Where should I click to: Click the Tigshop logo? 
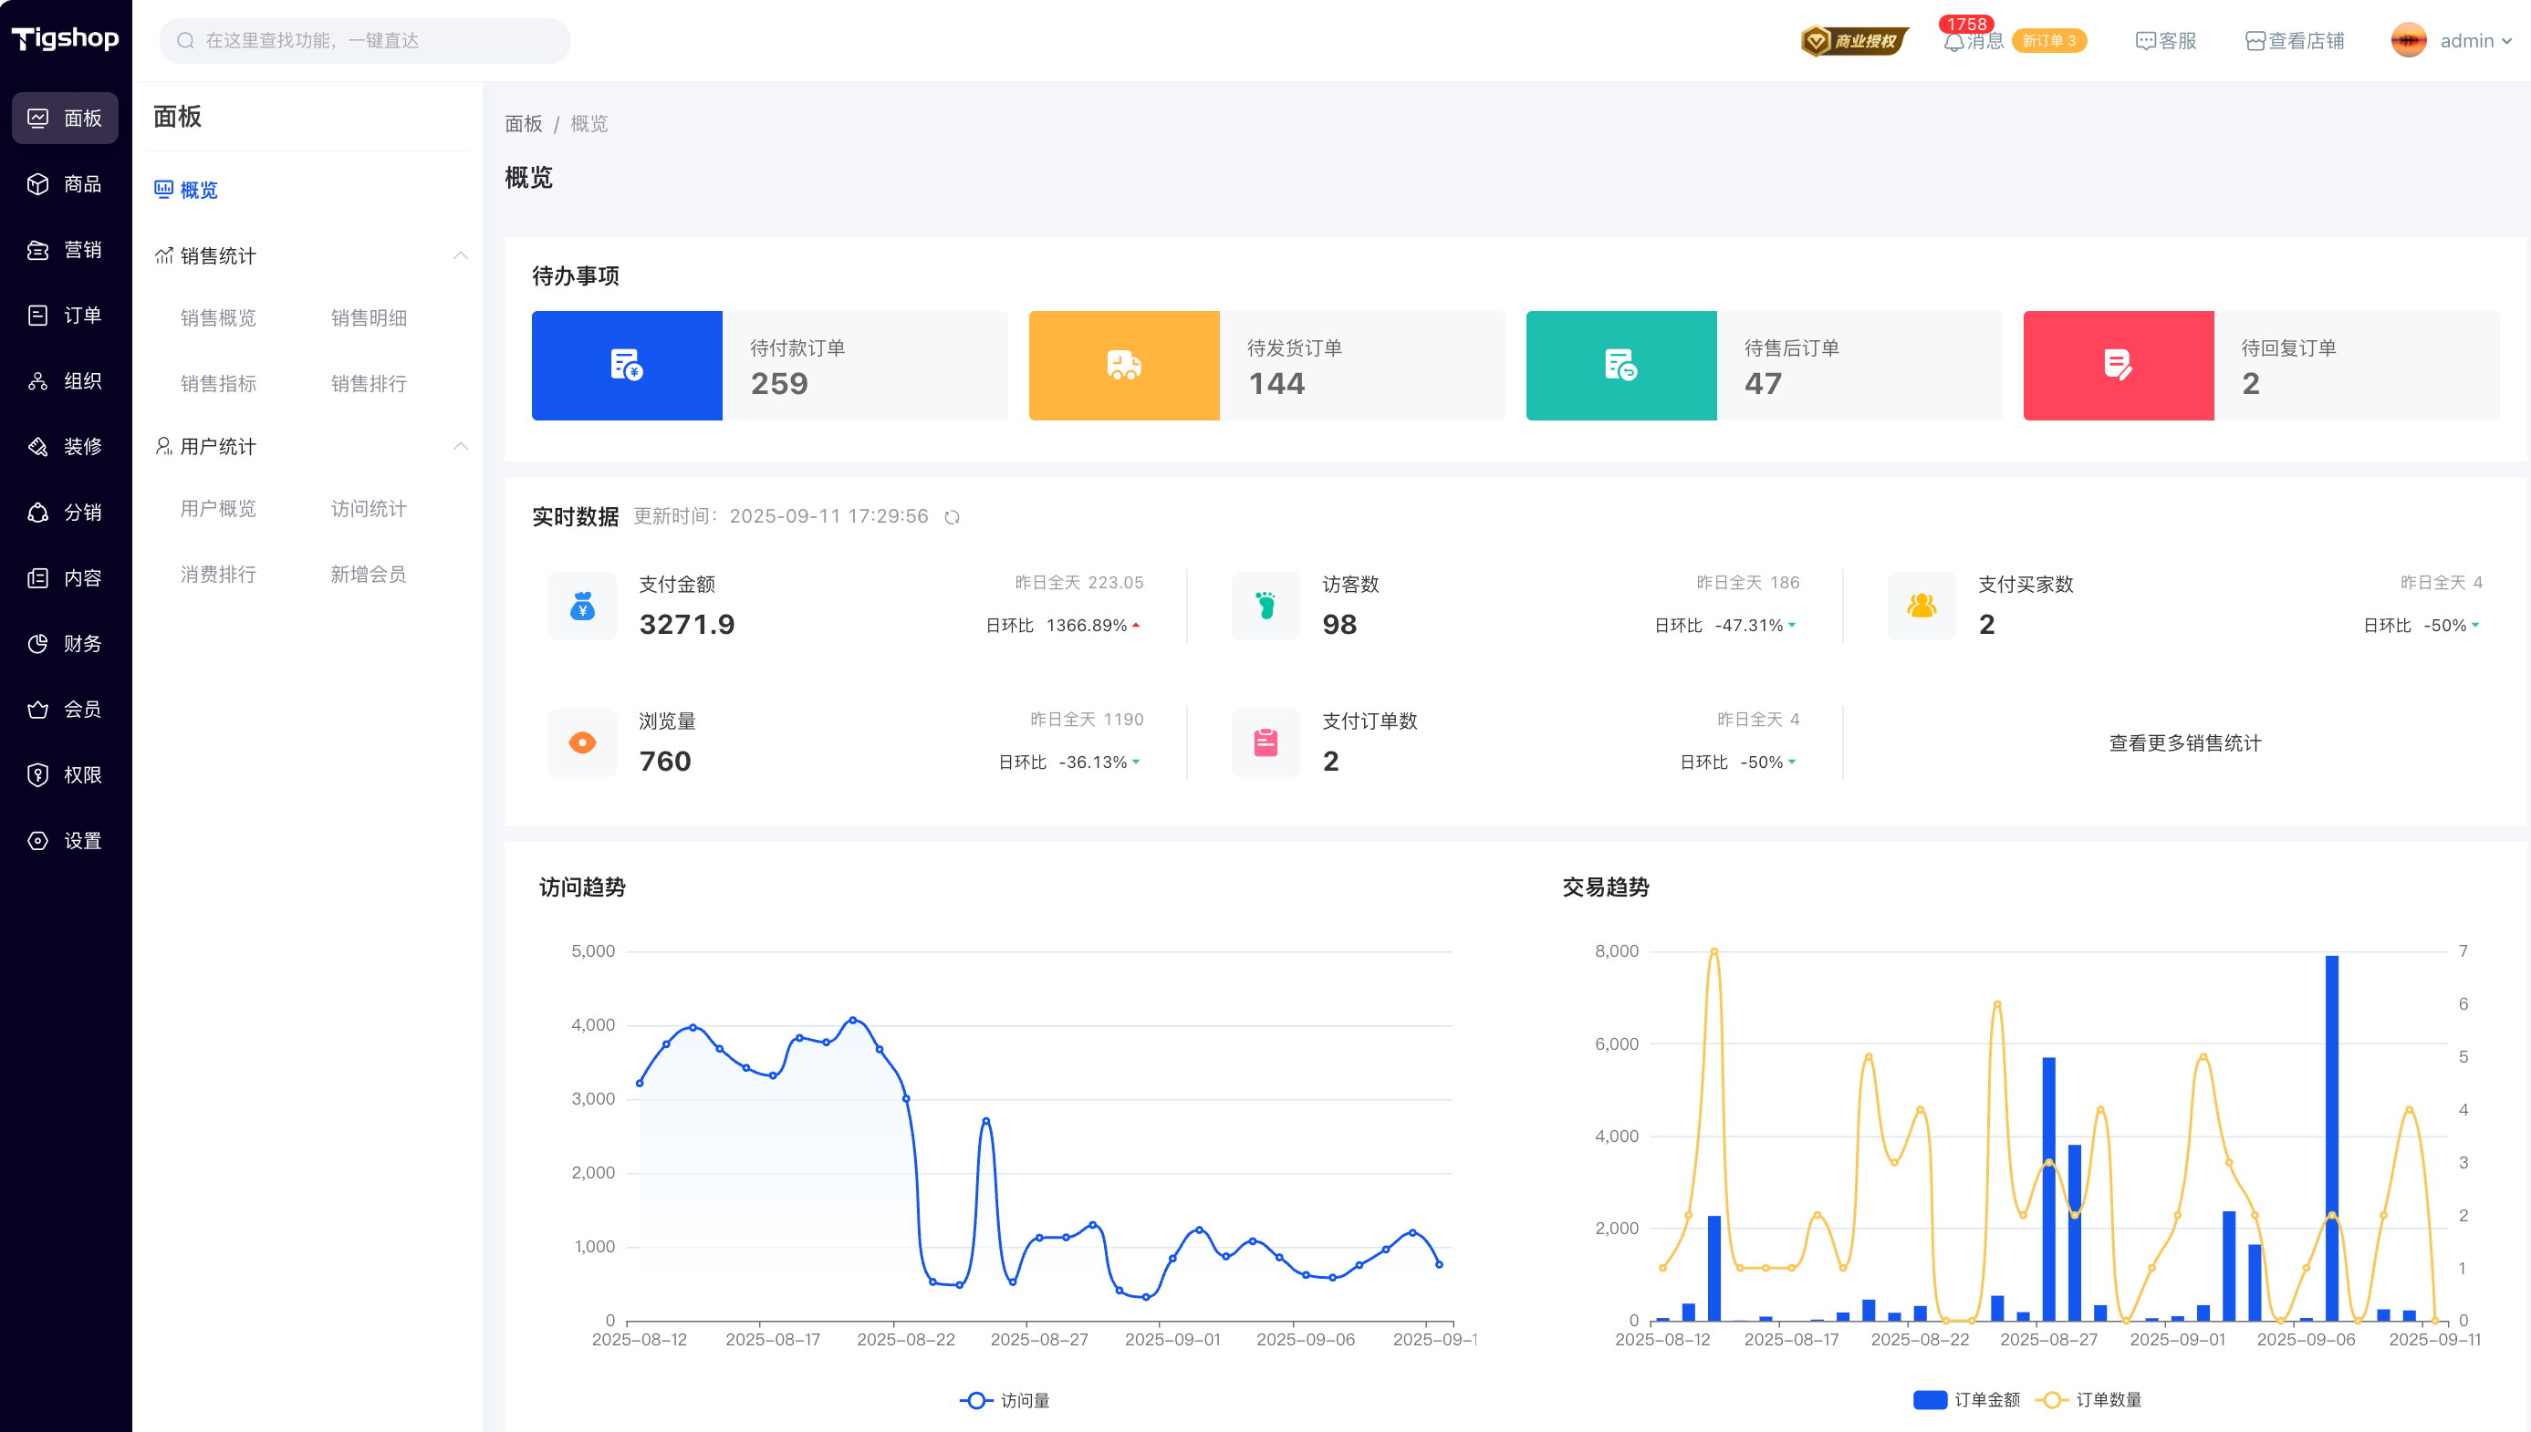[65, 38]
